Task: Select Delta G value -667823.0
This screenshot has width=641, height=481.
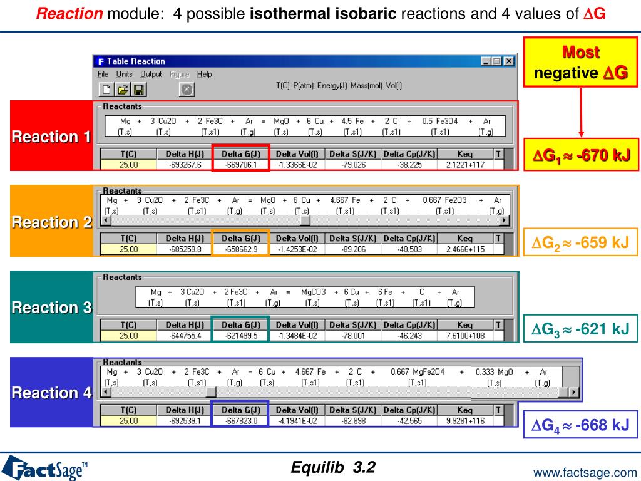Action: tap(241, 421)
